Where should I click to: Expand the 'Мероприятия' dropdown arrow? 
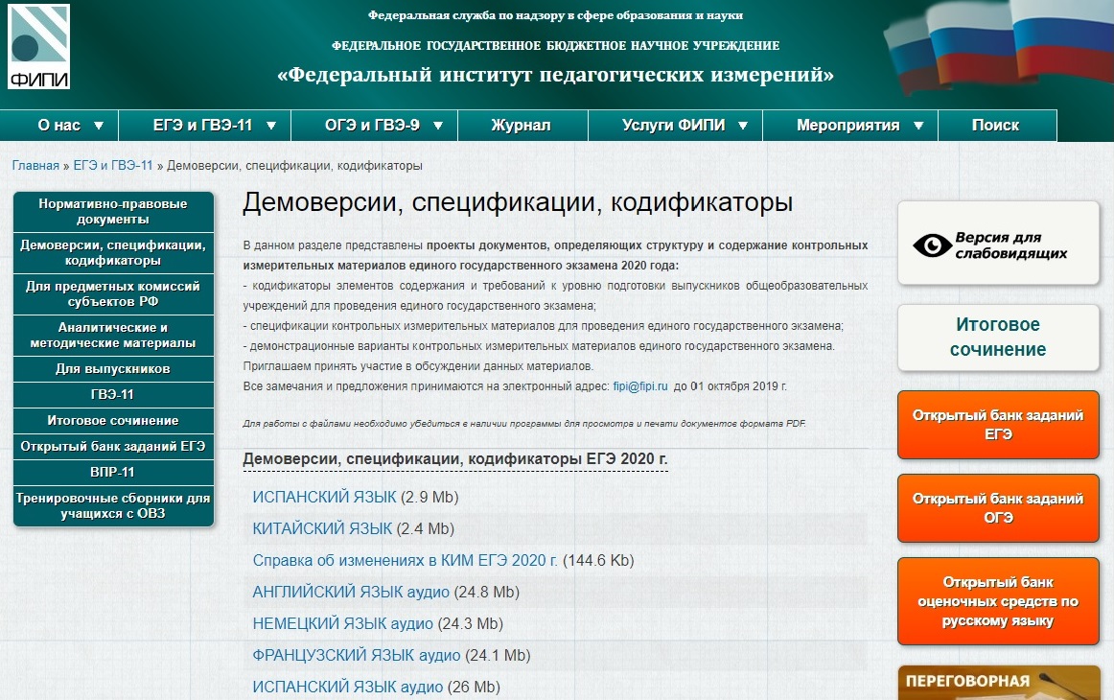click(918, 126)
